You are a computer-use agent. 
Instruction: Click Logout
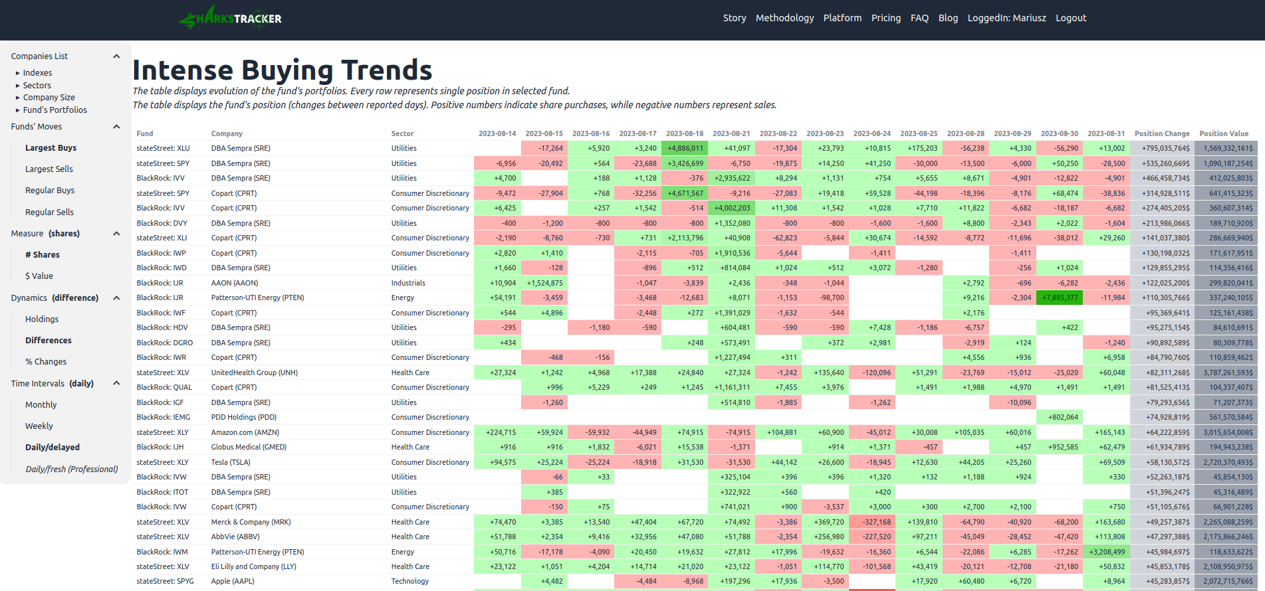pyautogui.click(x=1071, y=18)
